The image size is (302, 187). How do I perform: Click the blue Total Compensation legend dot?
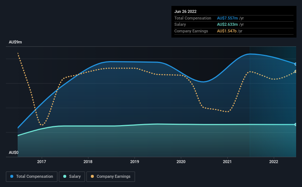point(12,176)
